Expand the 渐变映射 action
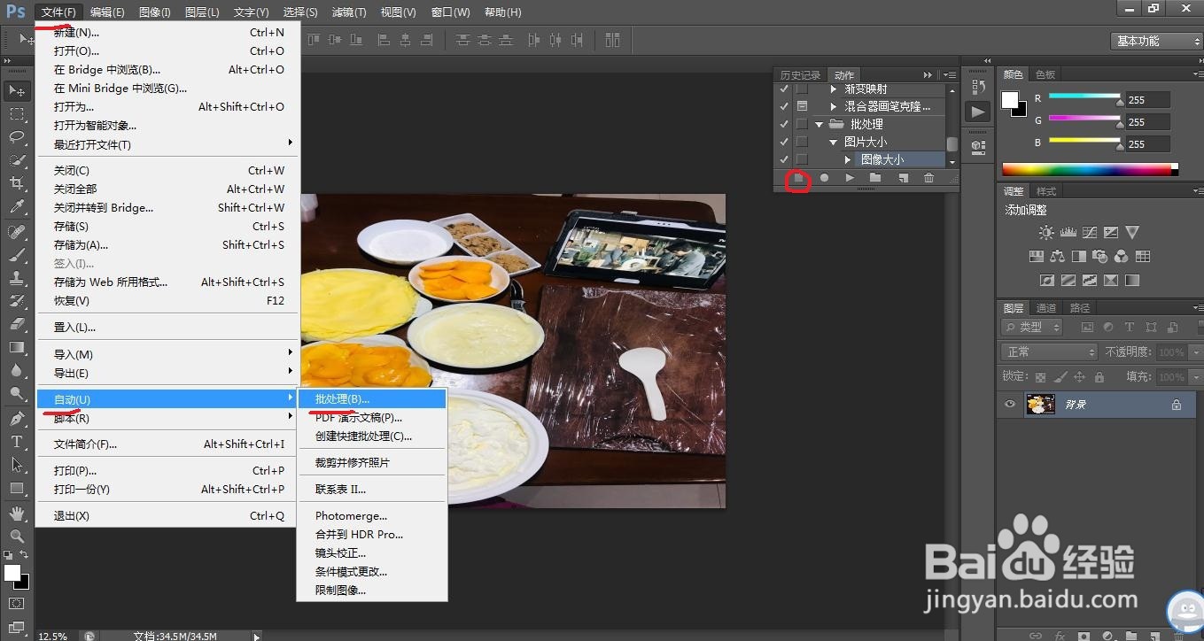Image resolution: width=1204 pixels, height=641 pixels. click(834, 89)
